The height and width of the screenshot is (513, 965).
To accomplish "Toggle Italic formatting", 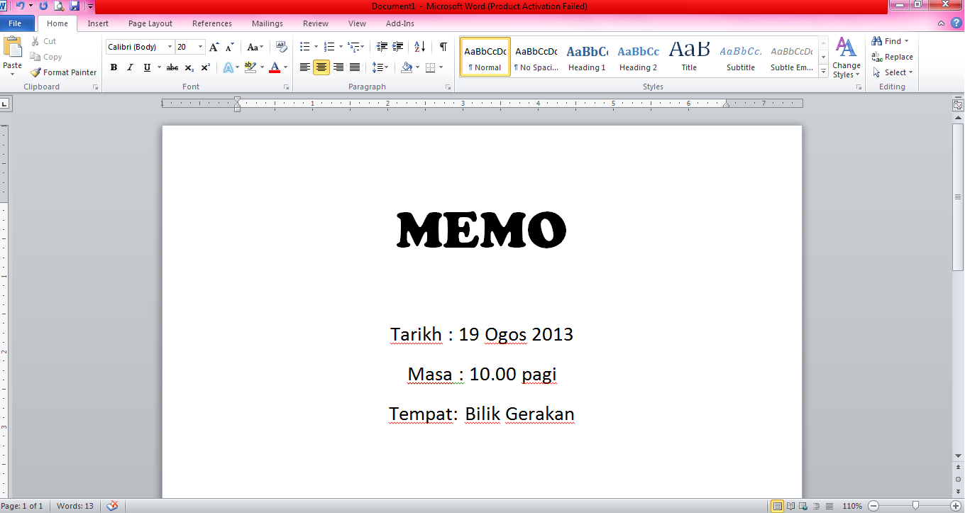I will point(130,67).
